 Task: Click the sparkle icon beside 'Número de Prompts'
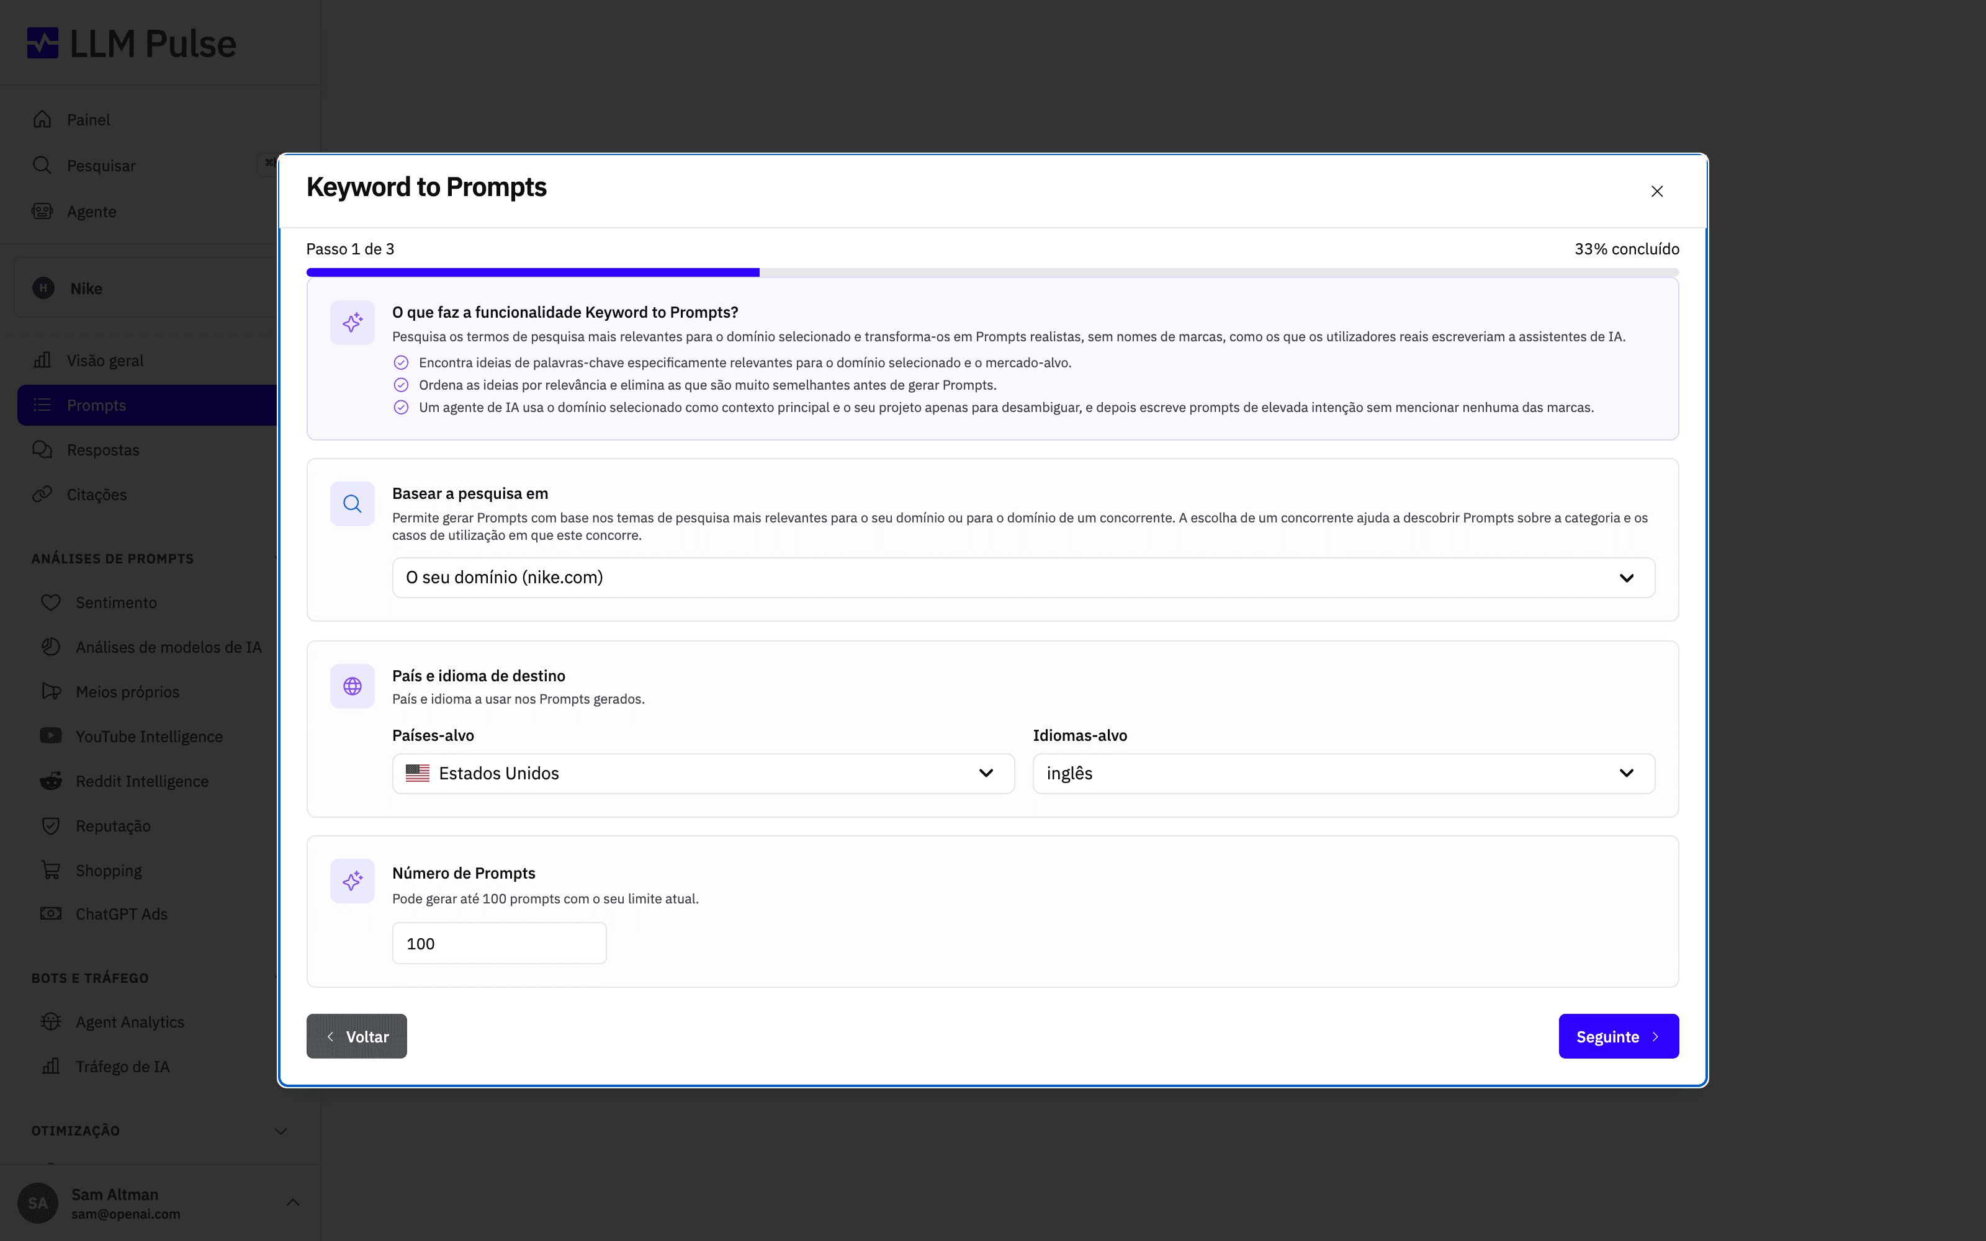coord(352,880)
